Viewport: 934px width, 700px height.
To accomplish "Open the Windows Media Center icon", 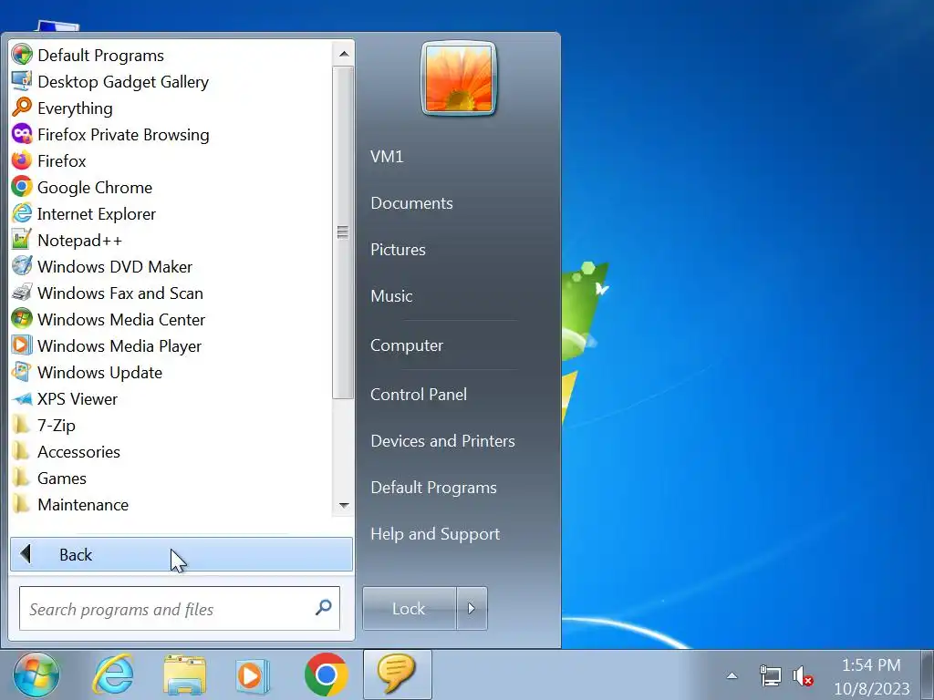I will [x=22, y=319].
